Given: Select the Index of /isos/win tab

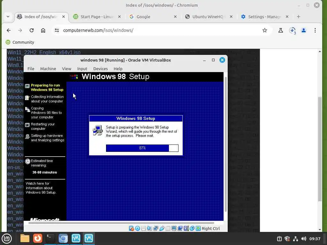Looking at the screenshot, I should (41, 17).
